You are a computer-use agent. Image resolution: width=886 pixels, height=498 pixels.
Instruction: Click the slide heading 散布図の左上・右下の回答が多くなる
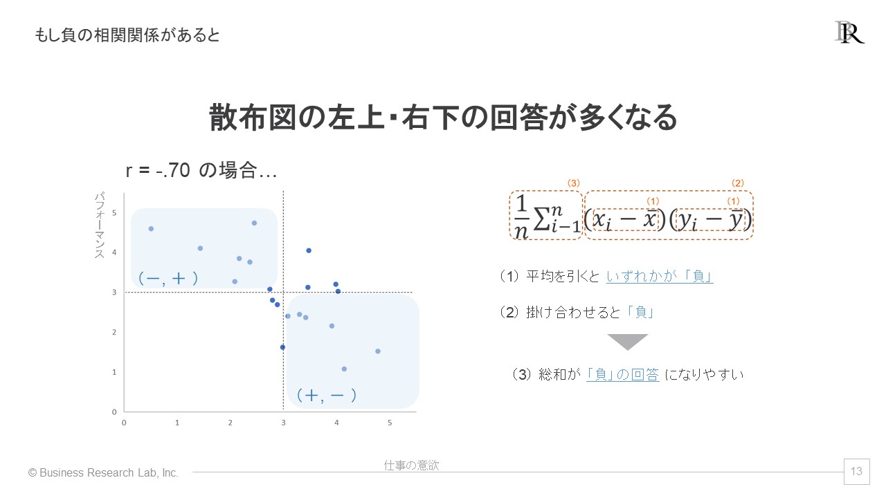(x=443, y=118)
